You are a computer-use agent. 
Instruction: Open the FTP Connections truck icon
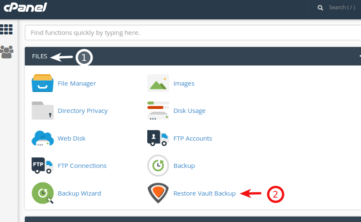(x=42, y=165)
